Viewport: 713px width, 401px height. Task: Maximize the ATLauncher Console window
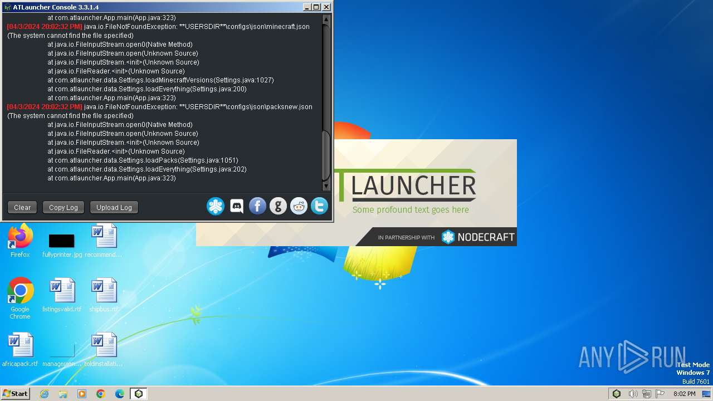[316, 7]
